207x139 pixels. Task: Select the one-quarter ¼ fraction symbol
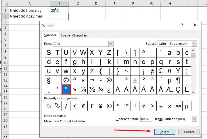coord(83,90)
